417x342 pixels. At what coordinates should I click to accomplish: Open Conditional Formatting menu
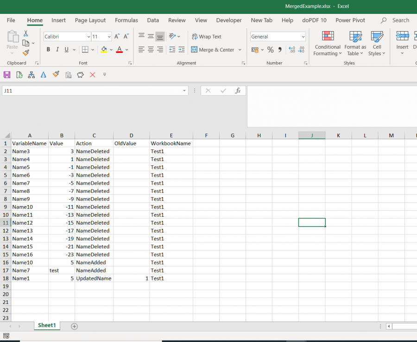tap(328, 43)
